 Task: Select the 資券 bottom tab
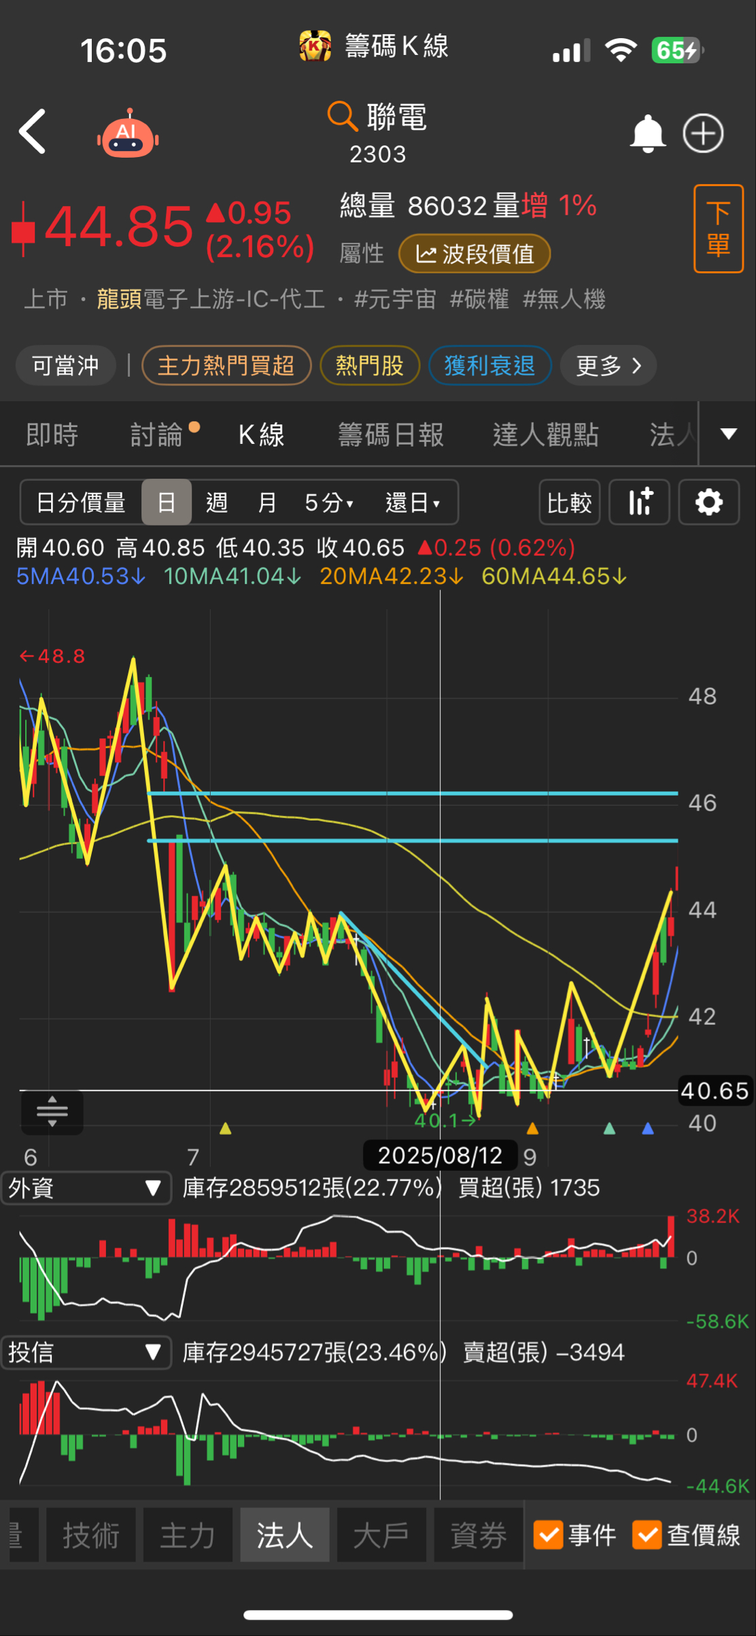pyautogui.click(x=479, y=1535)
